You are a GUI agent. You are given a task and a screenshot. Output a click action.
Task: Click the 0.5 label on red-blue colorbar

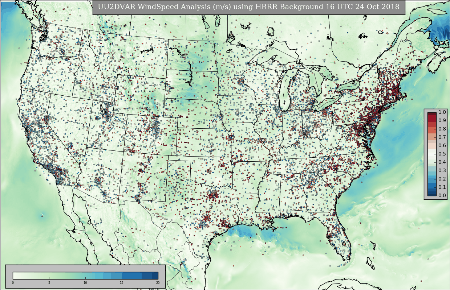coord(442,154)
